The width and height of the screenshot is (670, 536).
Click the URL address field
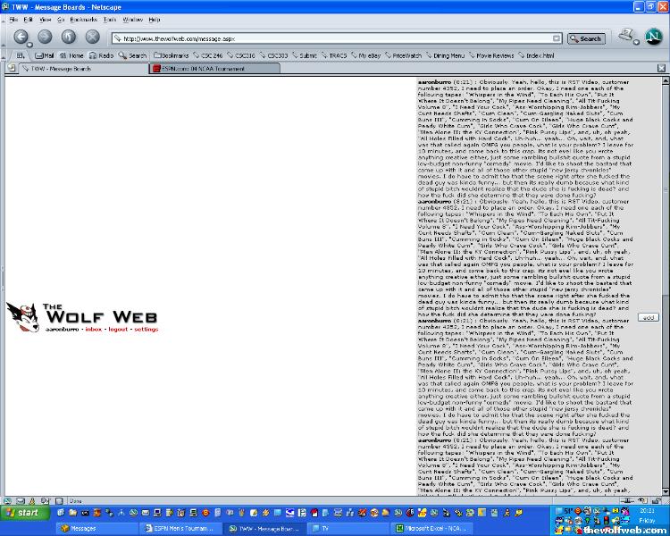click(339, 38)
